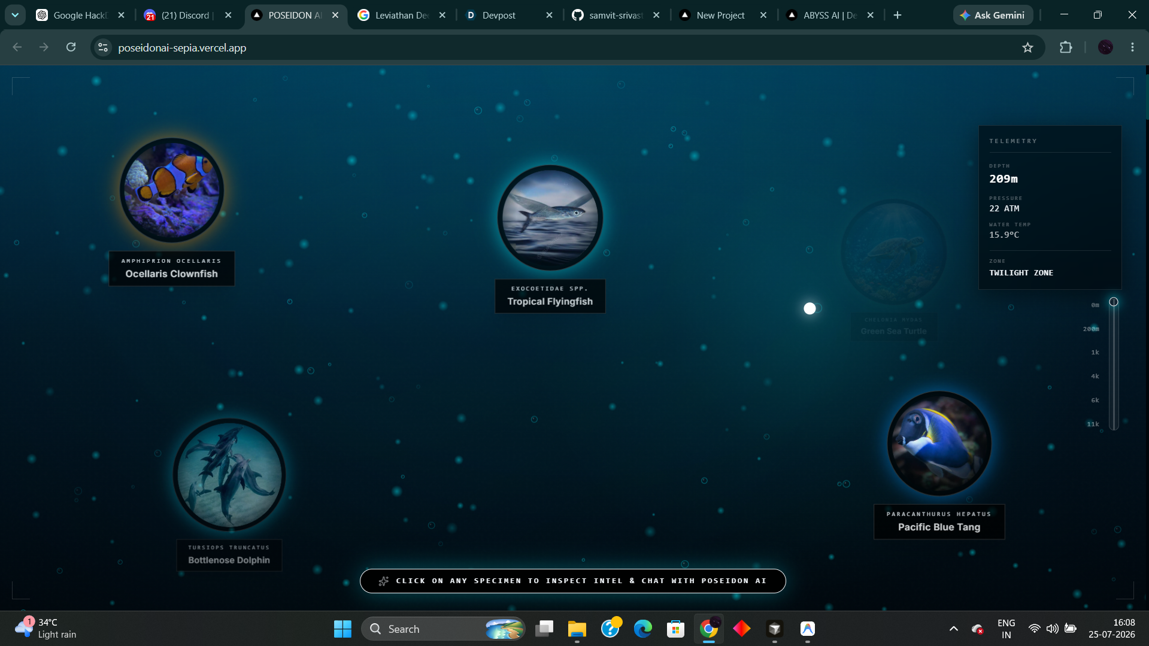Click the Ocellaris Clownfish name label
1149x646 pixels.
172,268
